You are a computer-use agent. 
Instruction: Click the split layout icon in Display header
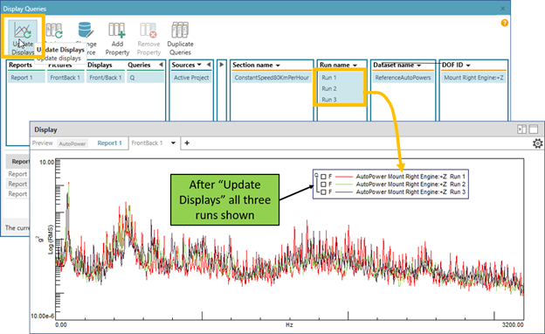pos(521,129)
